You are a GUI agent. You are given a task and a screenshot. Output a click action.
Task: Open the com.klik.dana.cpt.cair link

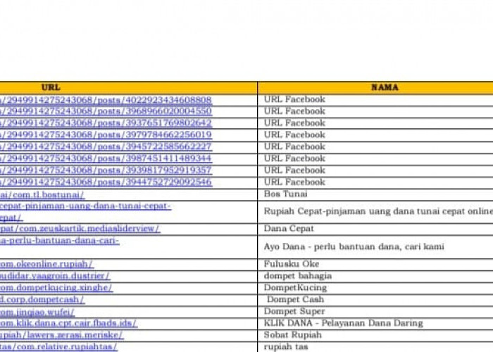point(68,323)
